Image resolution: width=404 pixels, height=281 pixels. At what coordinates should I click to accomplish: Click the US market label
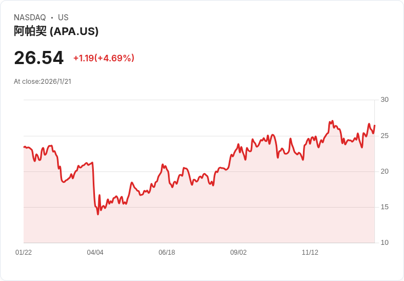pos(63,18)
